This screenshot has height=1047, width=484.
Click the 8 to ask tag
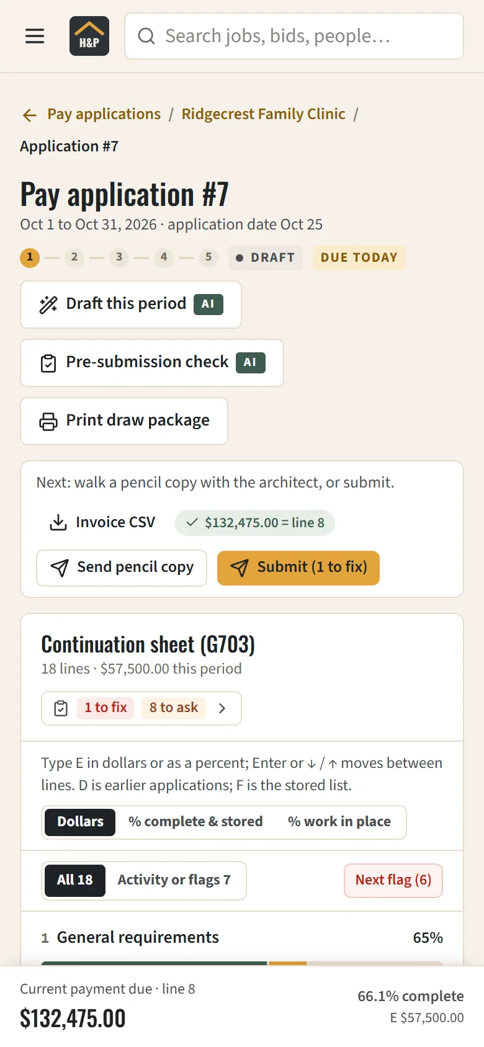pos(174,708)
